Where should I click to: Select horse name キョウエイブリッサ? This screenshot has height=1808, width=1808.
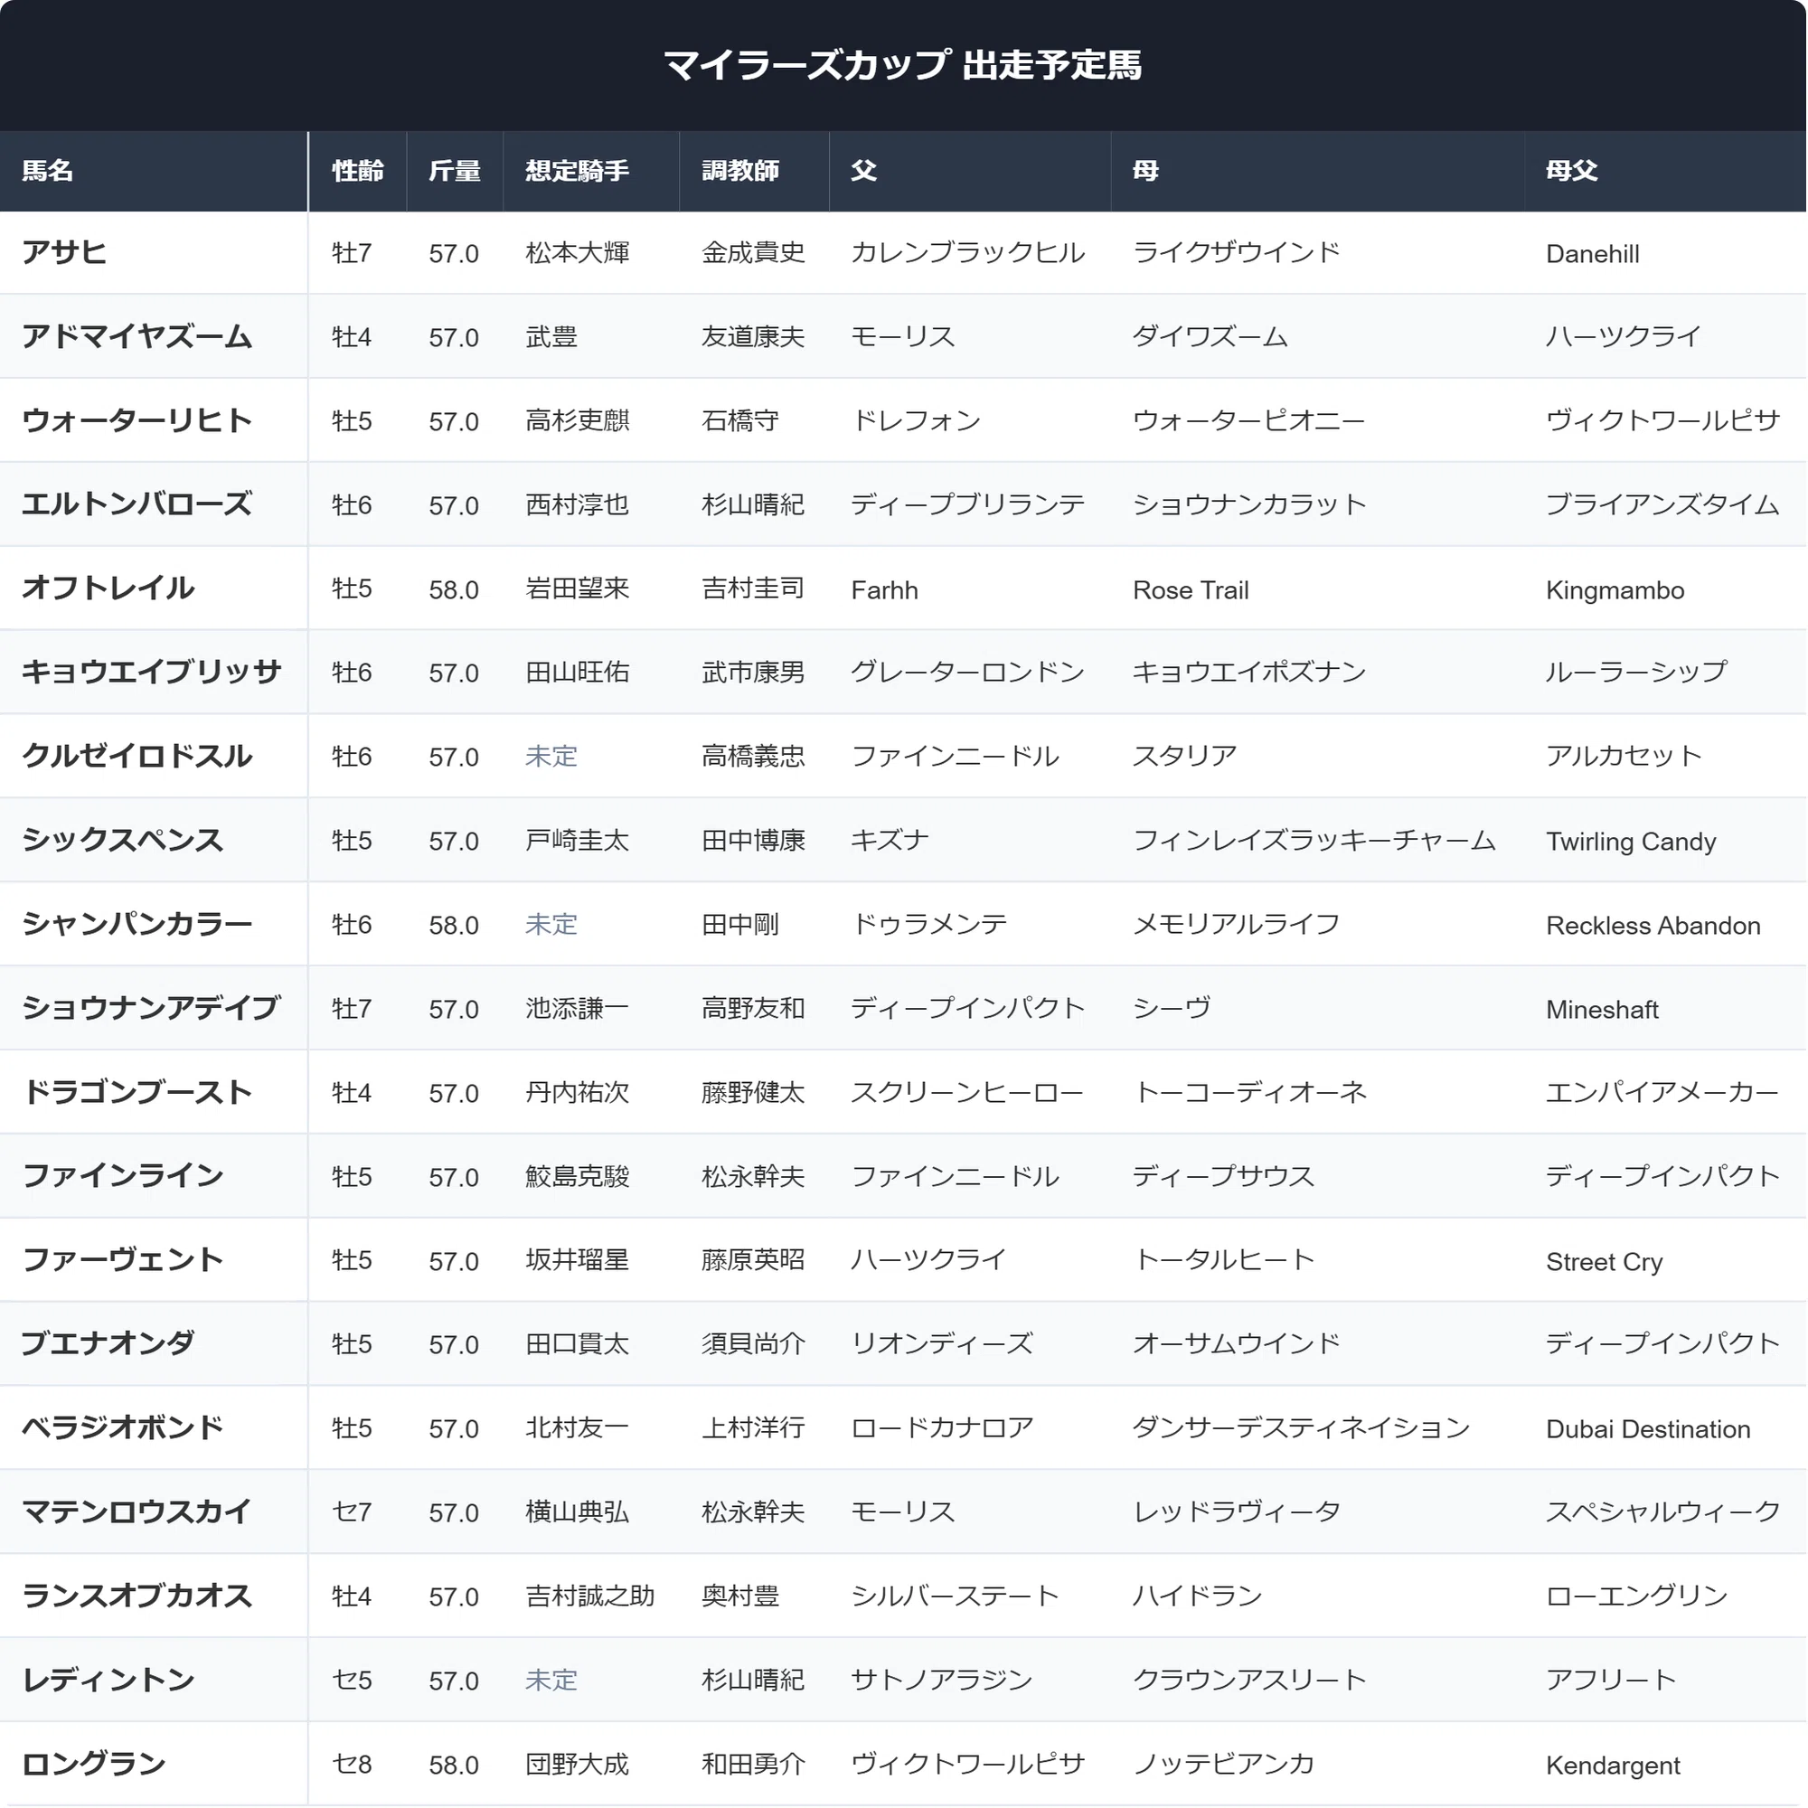(152, 672)
